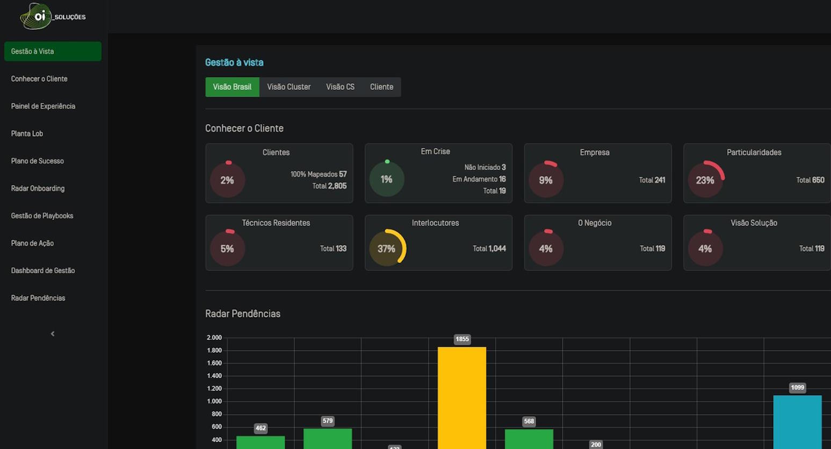Click the Particularidades 23% progress ring

pyautogui.click(x=705, y=180)
